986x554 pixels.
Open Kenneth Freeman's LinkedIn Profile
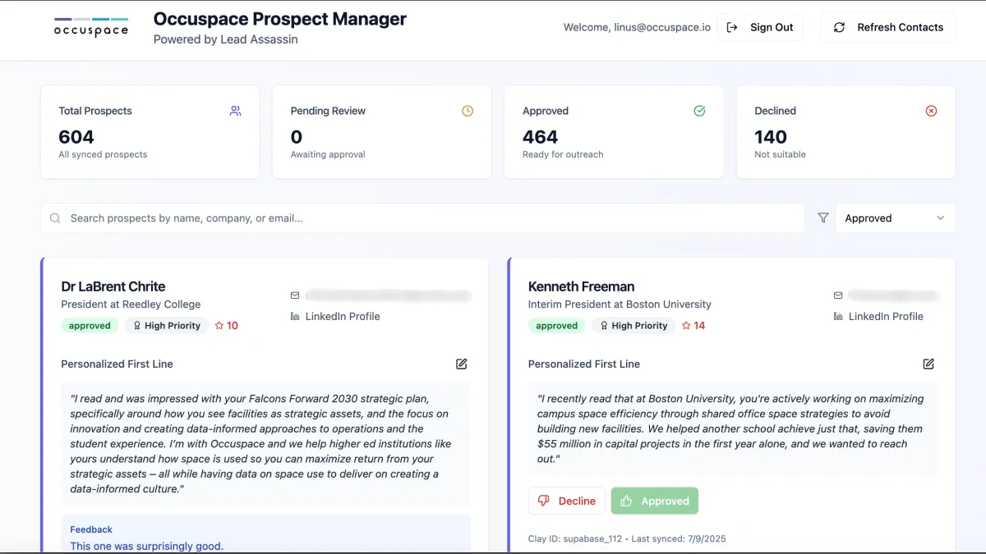point(886,316)
